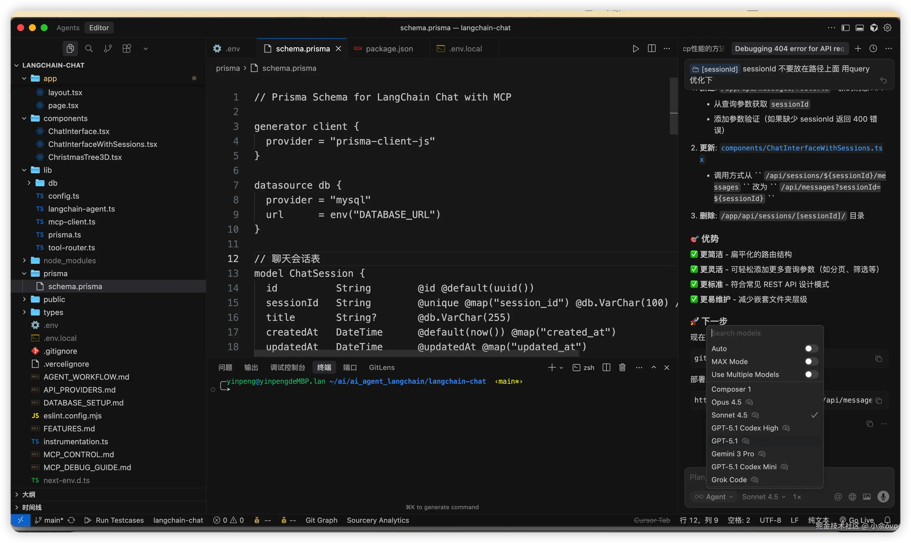Turn on Use Multiple Models switch

[811, 374]
